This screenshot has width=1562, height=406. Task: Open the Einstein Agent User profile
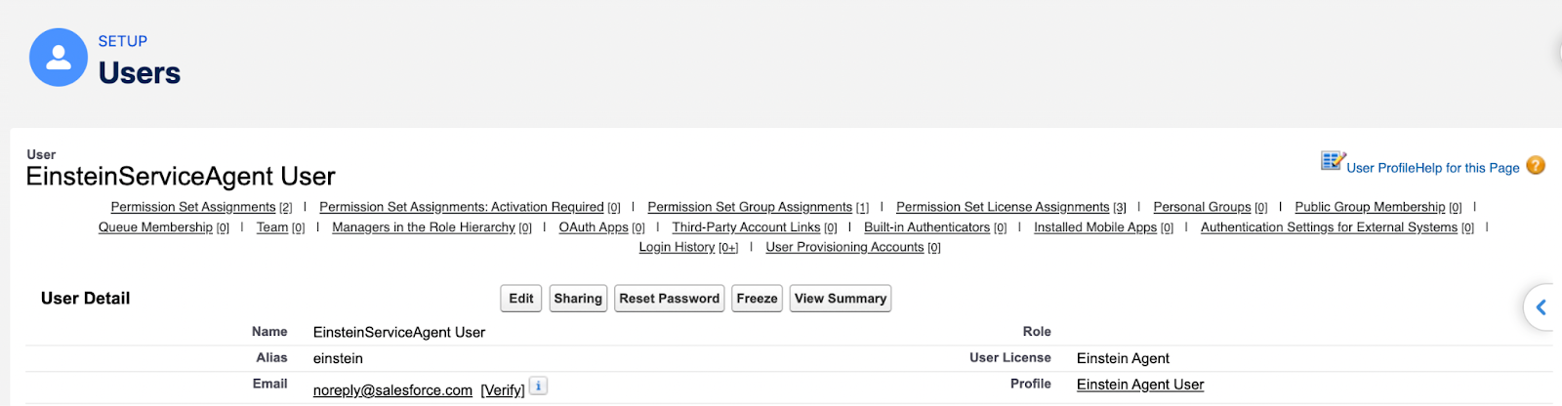pos(1140,385)
